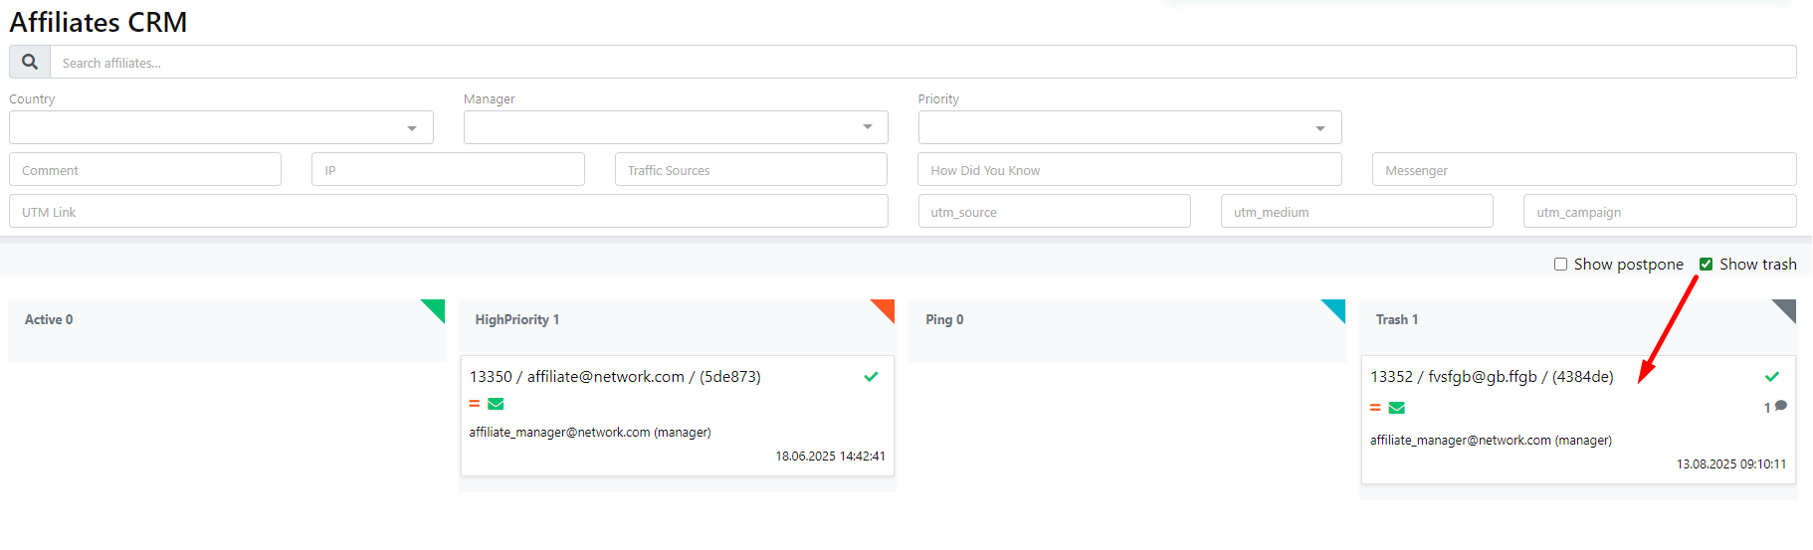
Task: Open comment bubble on affiliate 13352 card
Action: (1780, 406)
